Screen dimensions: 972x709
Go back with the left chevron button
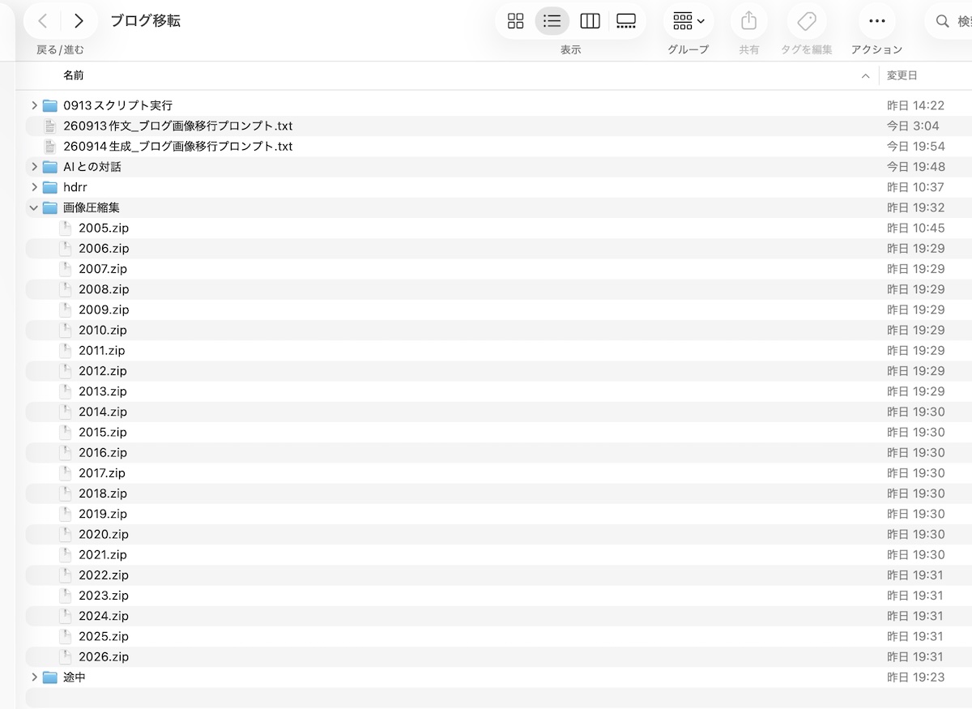[x=43, y=21]
